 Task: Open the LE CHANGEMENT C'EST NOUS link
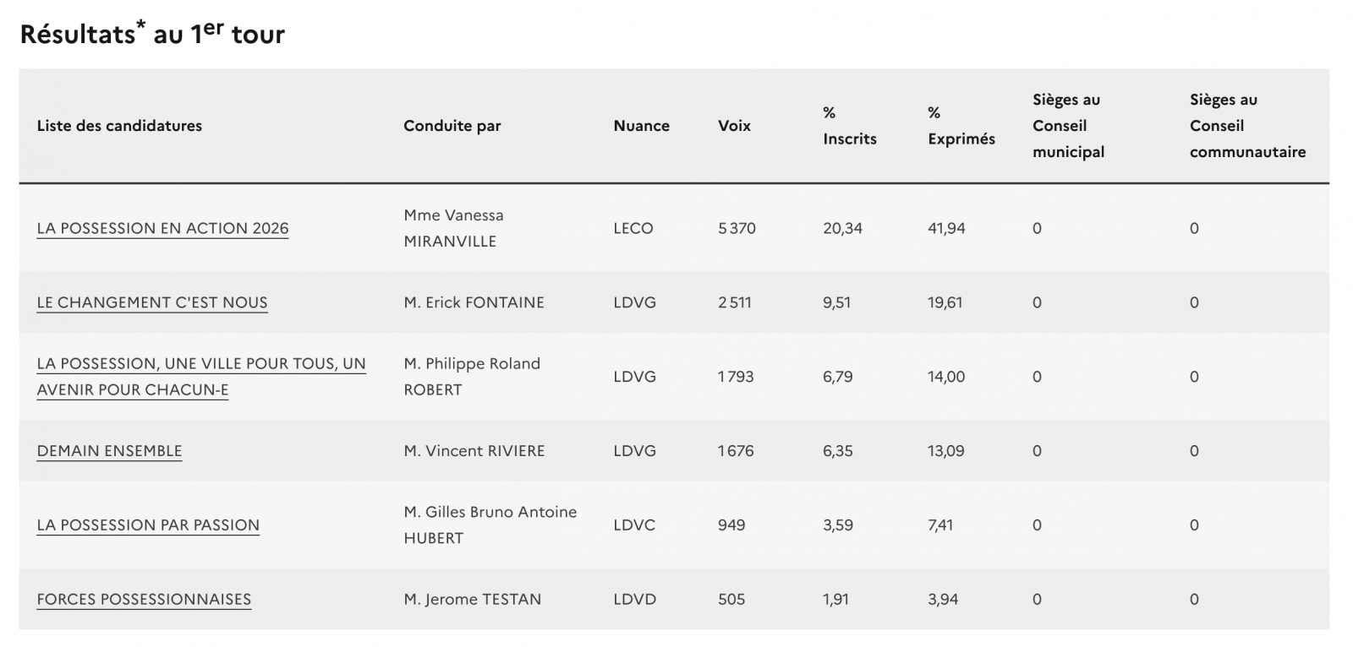pyautogui.click(x=152, y=302)
